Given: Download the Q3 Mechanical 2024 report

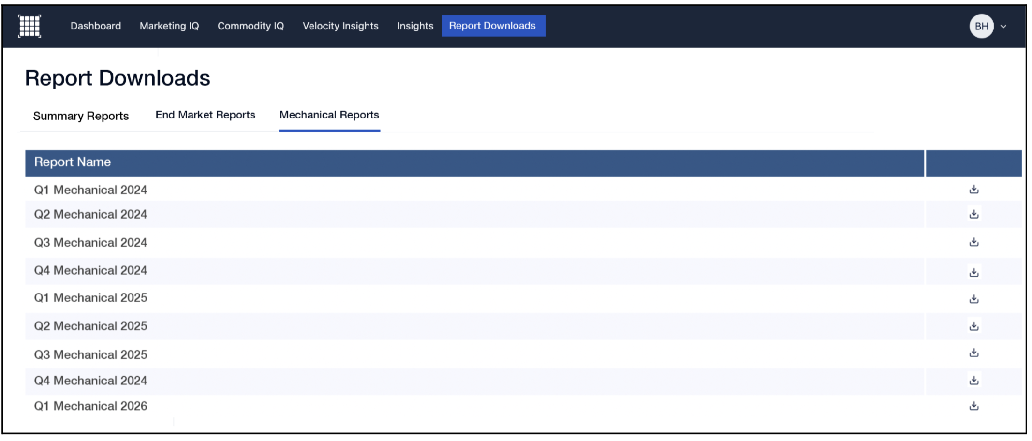Looking at the screenshot, I should click(x=973, y=242).
